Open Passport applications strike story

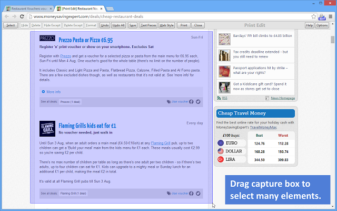tap(260, 70)
